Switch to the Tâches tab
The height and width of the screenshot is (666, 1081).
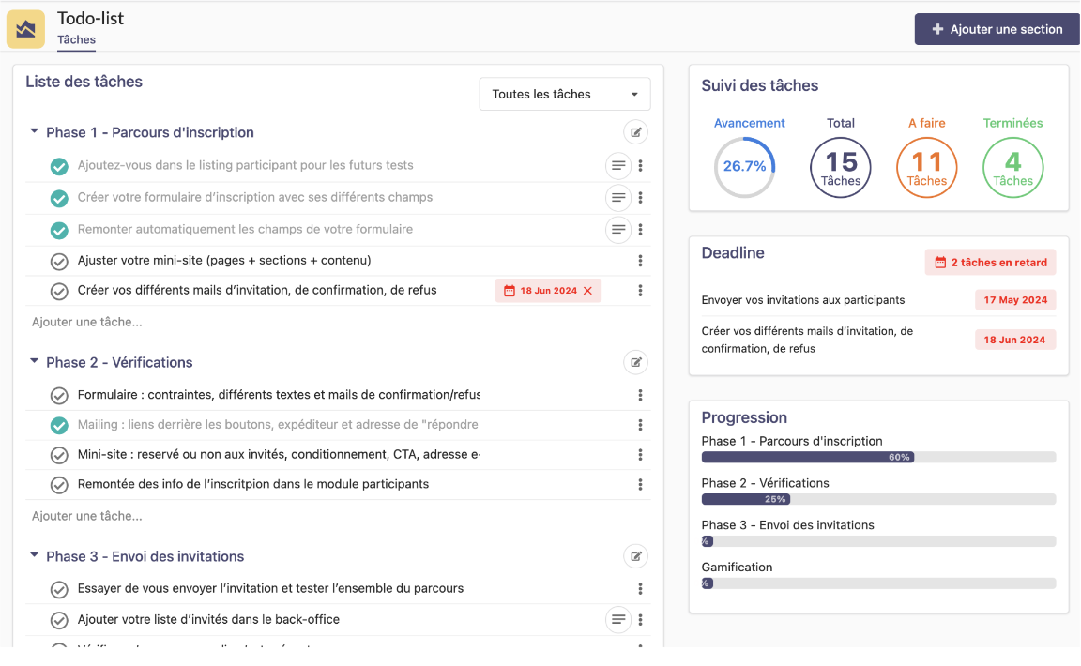76,39
